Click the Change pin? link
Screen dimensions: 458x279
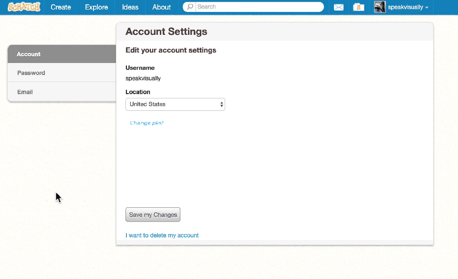pyautogui.click(x=146, y=123)
